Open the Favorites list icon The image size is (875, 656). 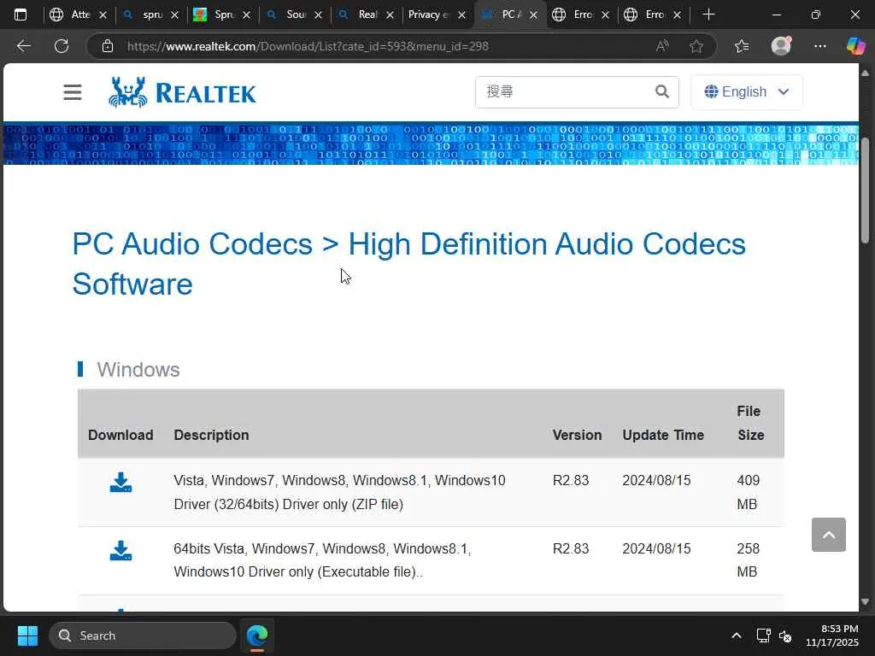pos(742,46)
